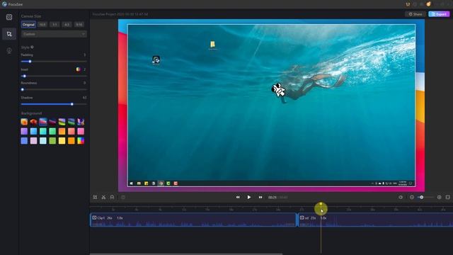Choose the red-orange wallpaper background thumbnail

pos(33,122)
